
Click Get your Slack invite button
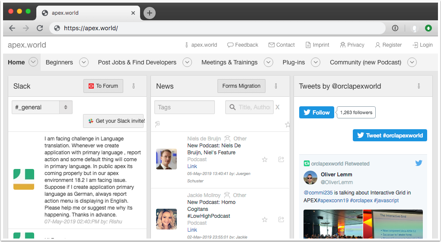coord(113,121)
